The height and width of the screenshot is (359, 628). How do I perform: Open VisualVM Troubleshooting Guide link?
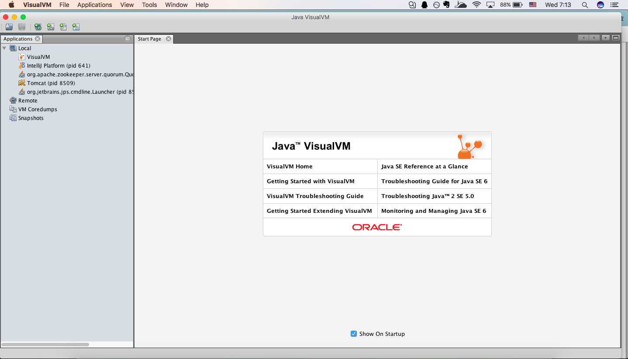click(315, 196)
